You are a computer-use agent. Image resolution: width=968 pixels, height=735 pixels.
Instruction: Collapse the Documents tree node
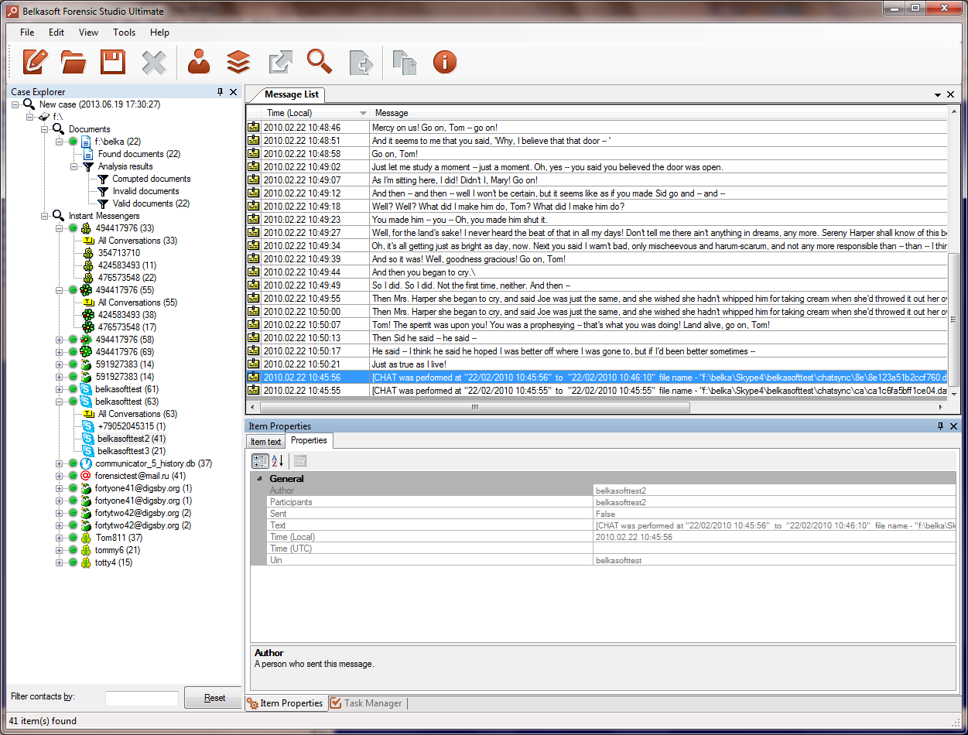[45, 129]
